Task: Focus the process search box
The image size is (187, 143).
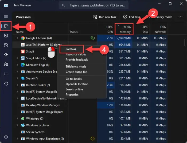Action: (93, 5)
